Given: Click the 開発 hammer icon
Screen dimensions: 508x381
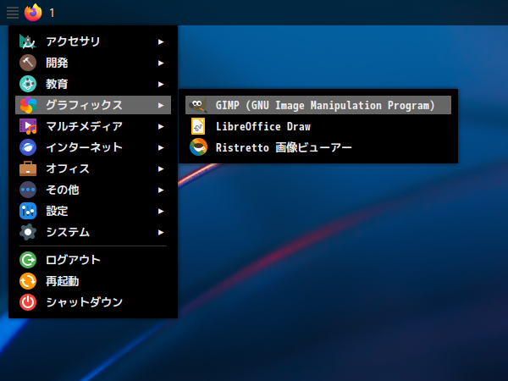Looking at the screenshot, I should coord(28,63).
